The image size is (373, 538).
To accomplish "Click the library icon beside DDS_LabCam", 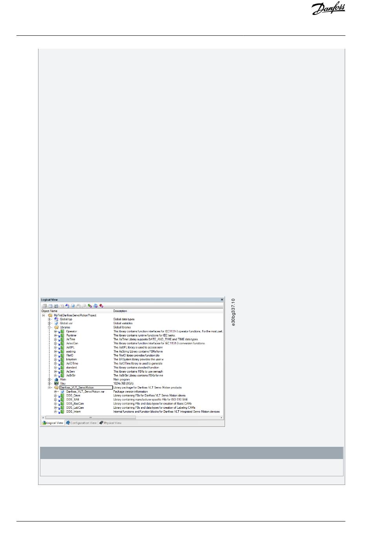I will coord(62,408).
